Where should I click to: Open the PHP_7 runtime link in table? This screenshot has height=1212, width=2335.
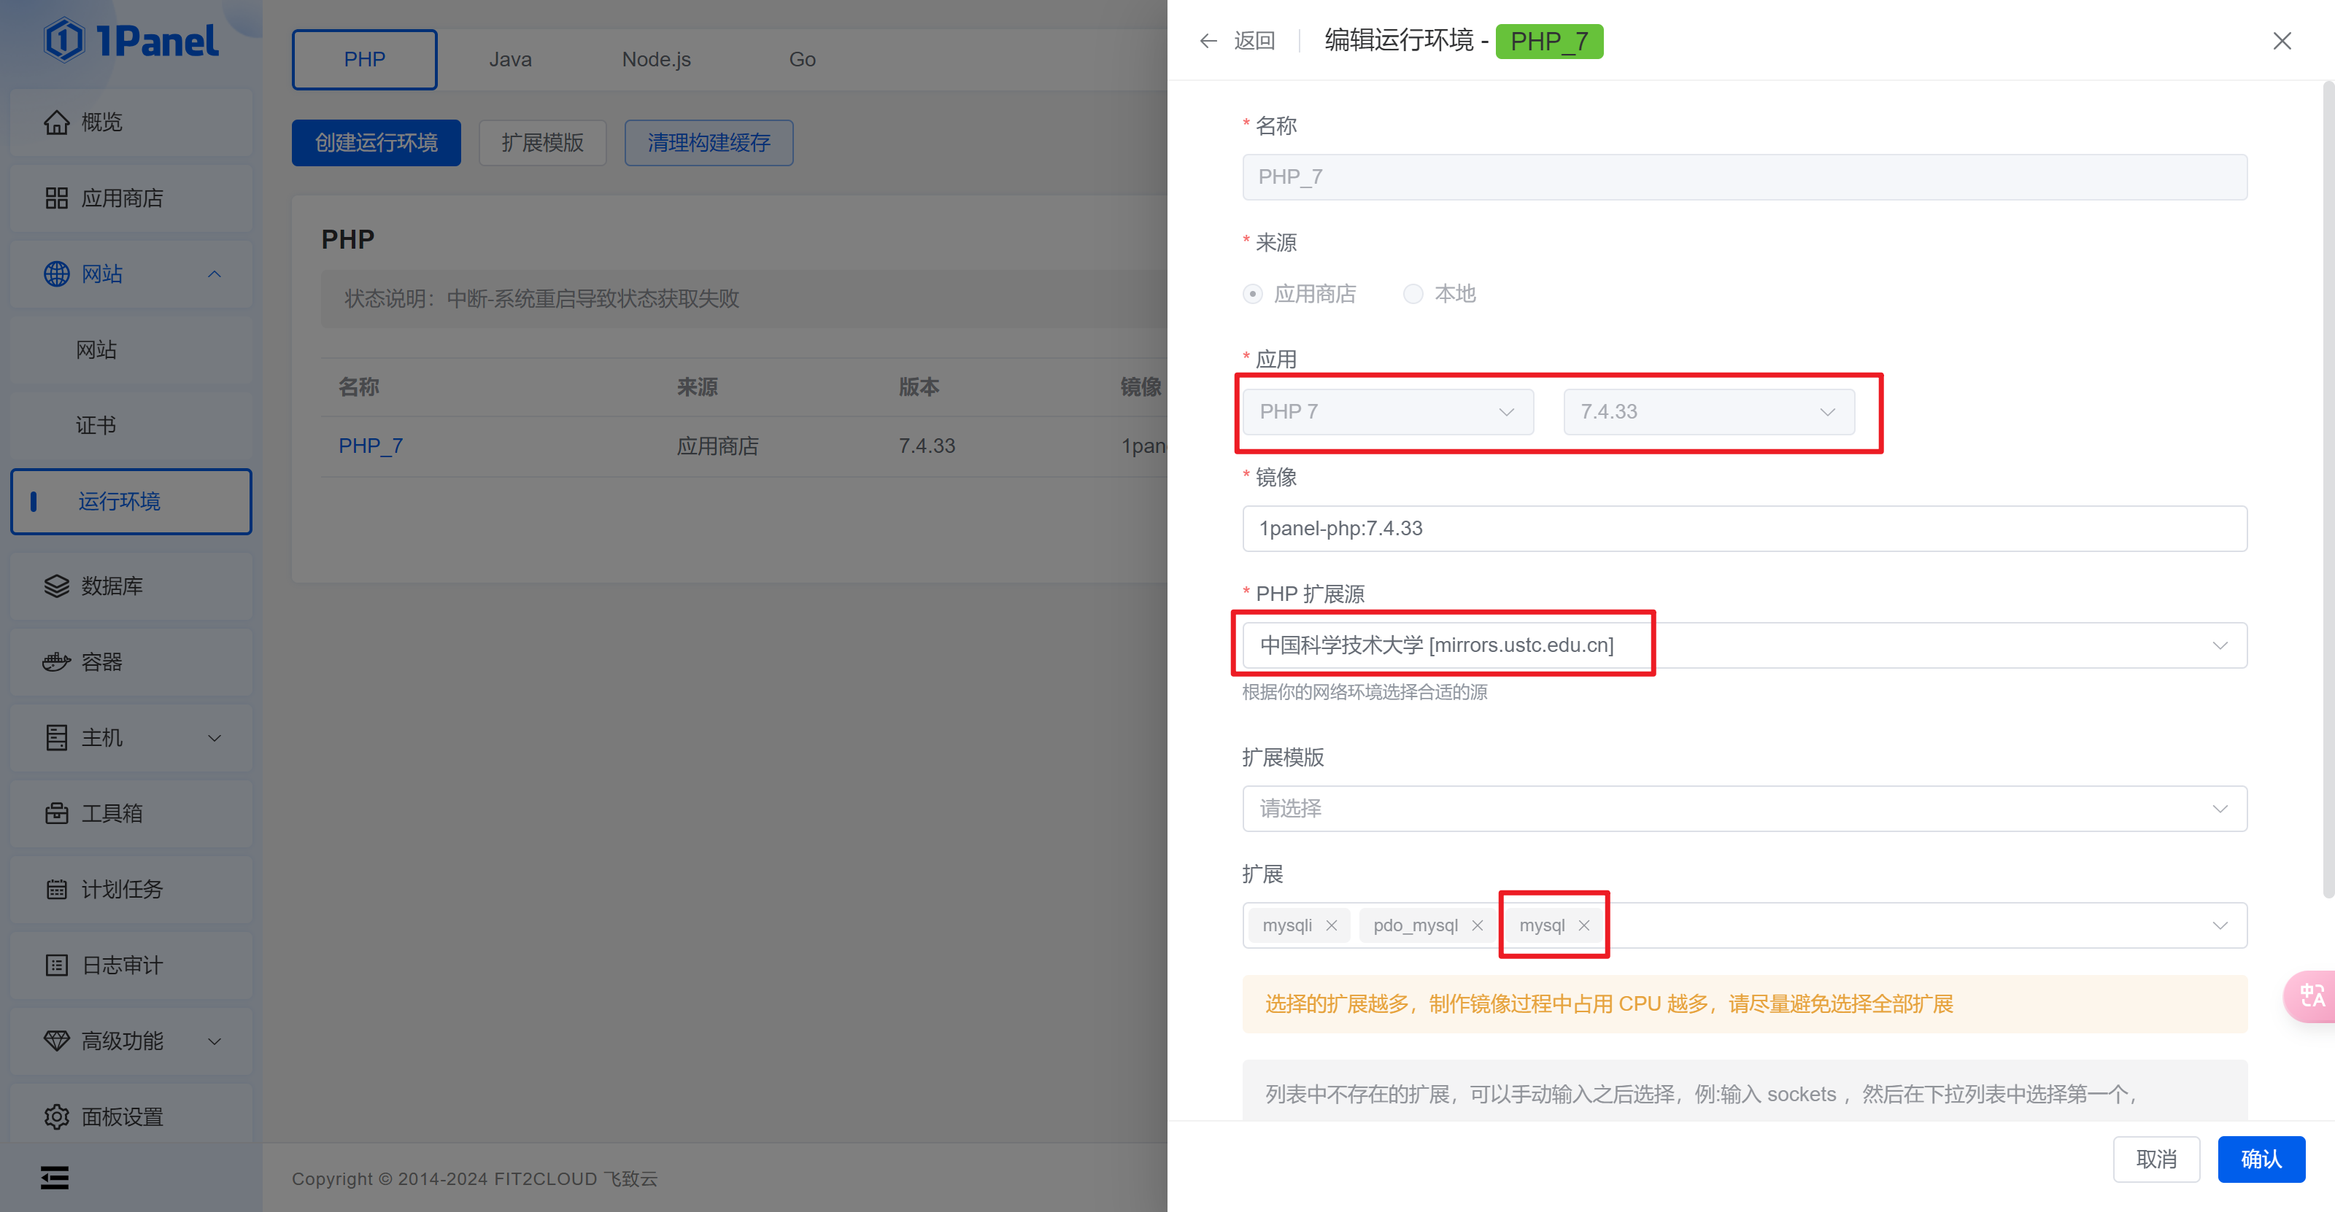pyautogui.click(x=371, y=446)
